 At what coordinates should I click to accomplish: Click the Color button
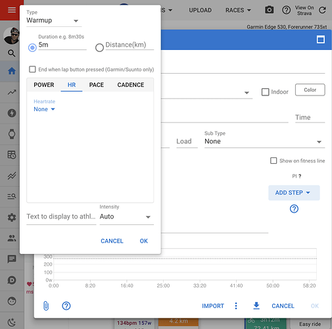(x=310, y=89)
